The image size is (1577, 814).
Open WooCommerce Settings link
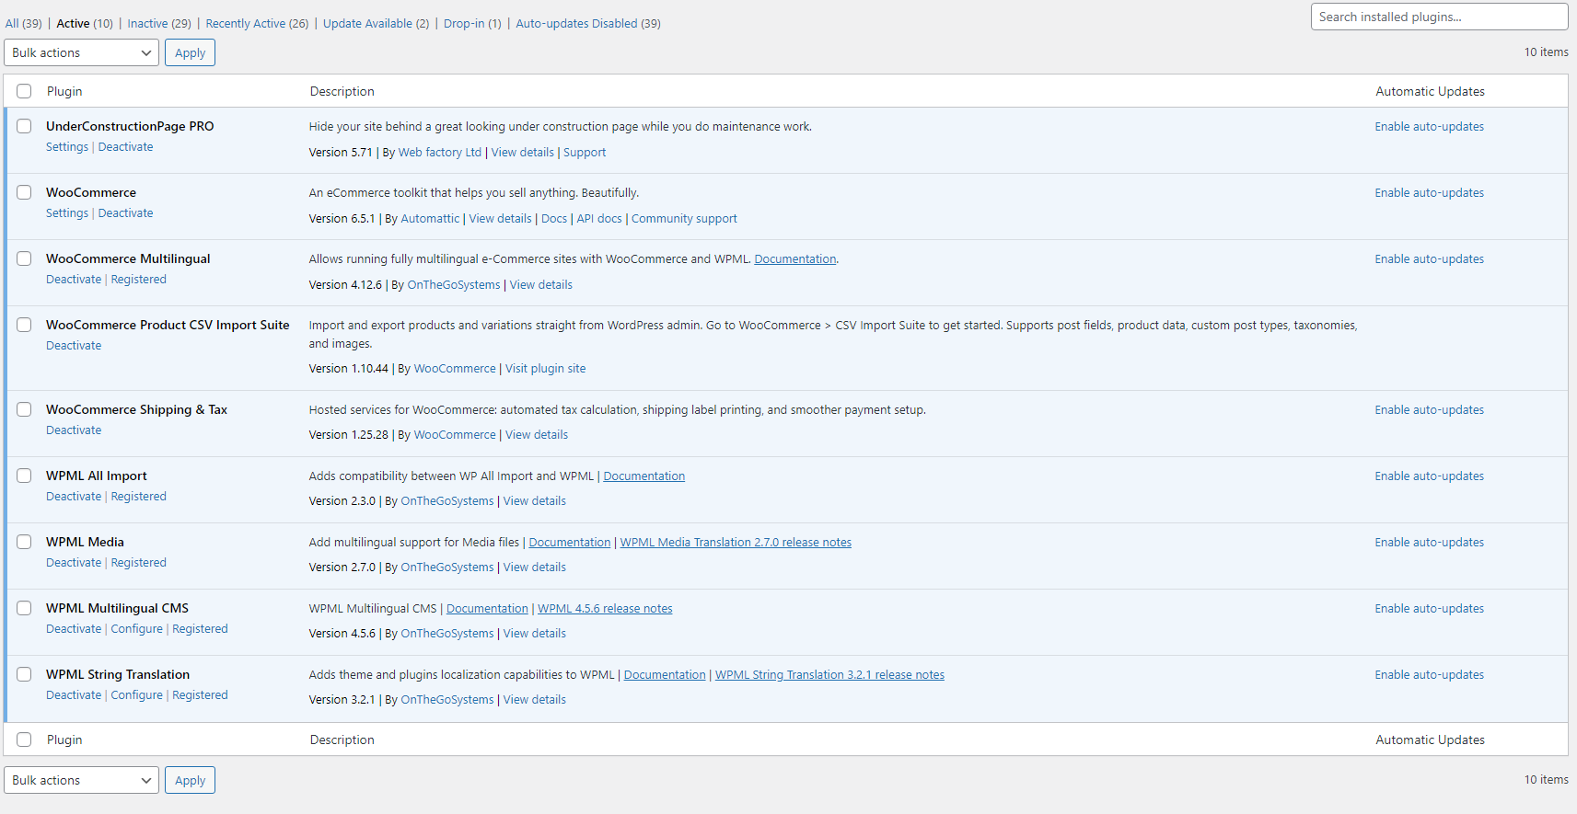pyautogui.click(x=67, y=213)
